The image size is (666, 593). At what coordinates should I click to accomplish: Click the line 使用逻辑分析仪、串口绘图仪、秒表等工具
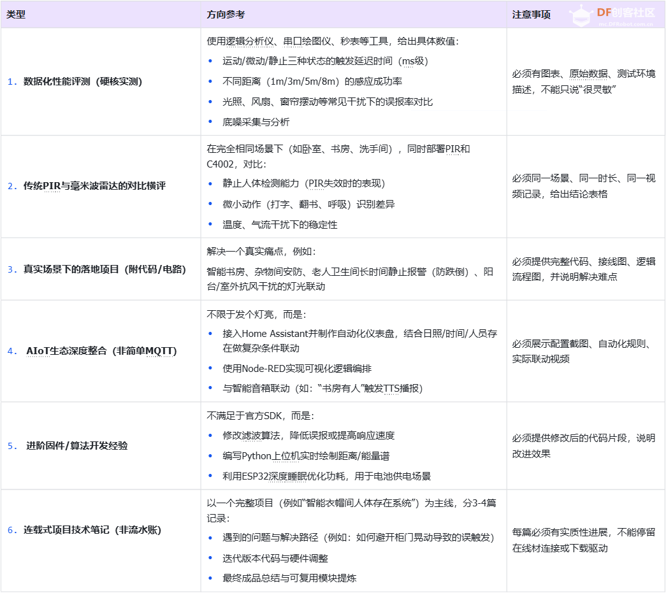(x=333, y=41)
